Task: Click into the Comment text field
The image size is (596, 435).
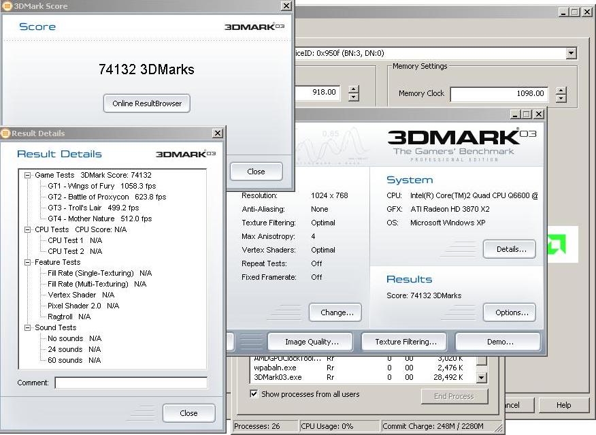Action: click(131, 383)
